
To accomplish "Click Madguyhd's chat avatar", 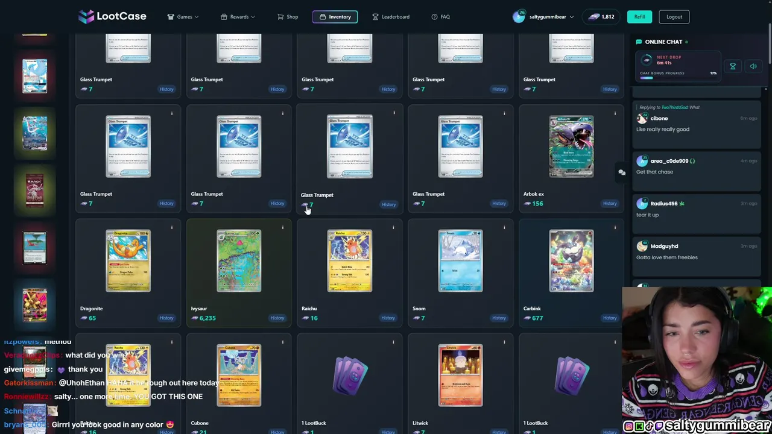I will [642, 246].
